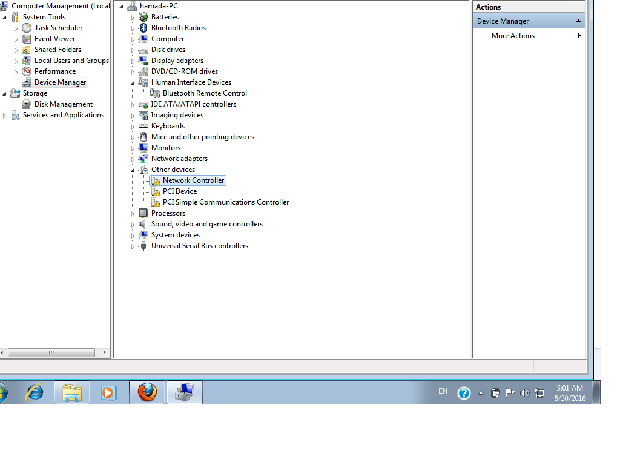The image size is (620, 465).
Task: Expand the Monitors category
Action: pyautogui.click(x=133, y=148)
